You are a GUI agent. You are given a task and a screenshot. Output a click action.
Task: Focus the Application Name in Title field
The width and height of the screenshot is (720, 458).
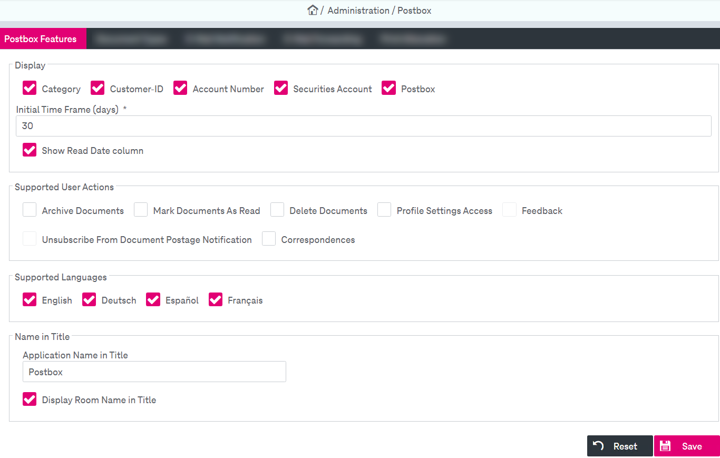[154, 372]
